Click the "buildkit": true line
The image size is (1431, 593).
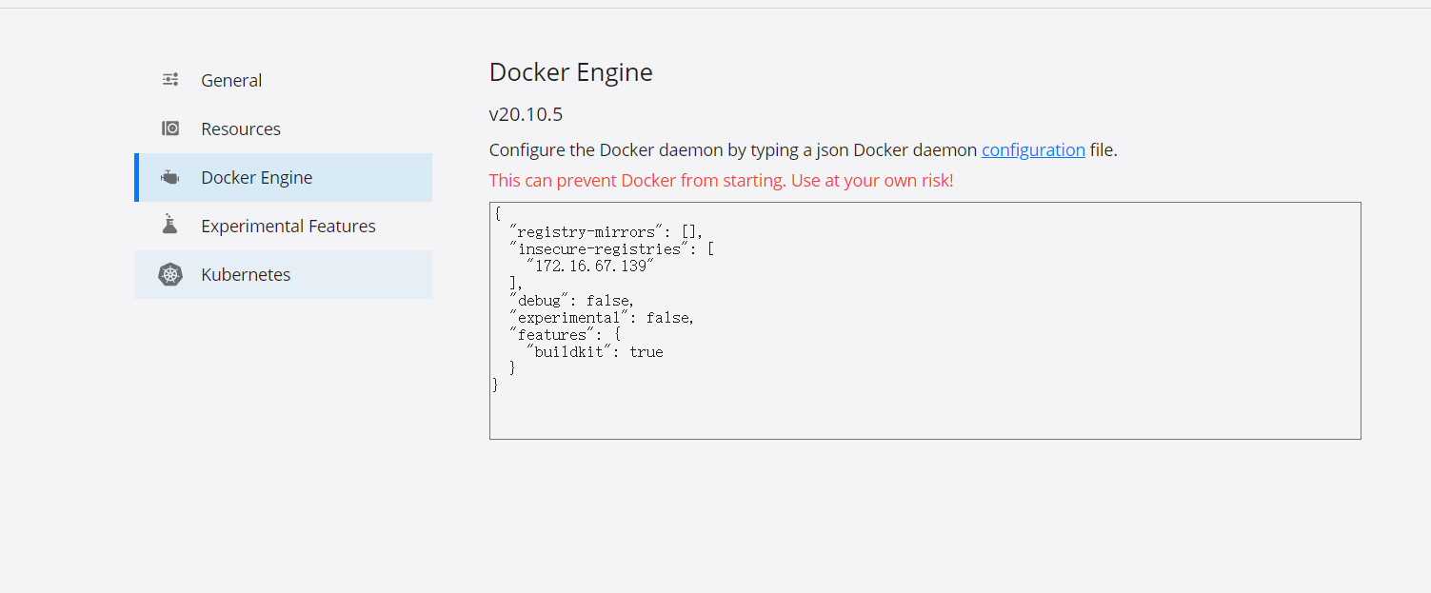click(594, 351)
